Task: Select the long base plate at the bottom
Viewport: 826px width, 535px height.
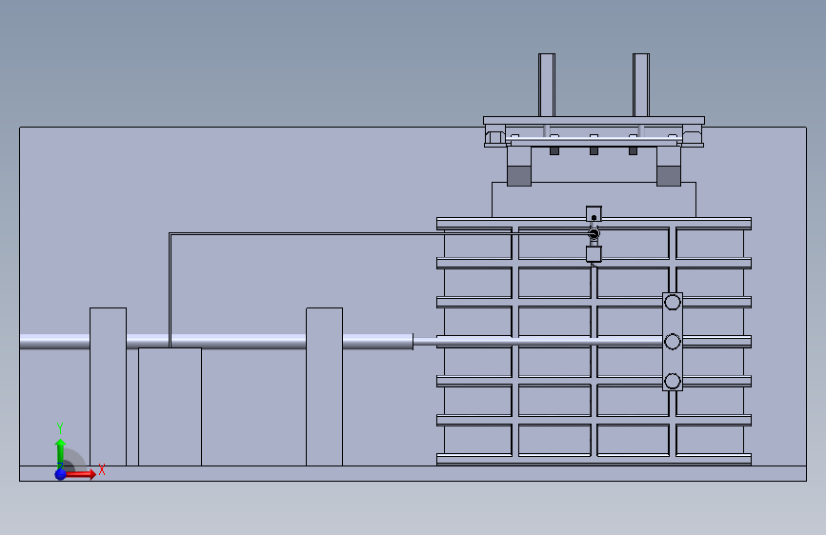Action: coord(413,473)
